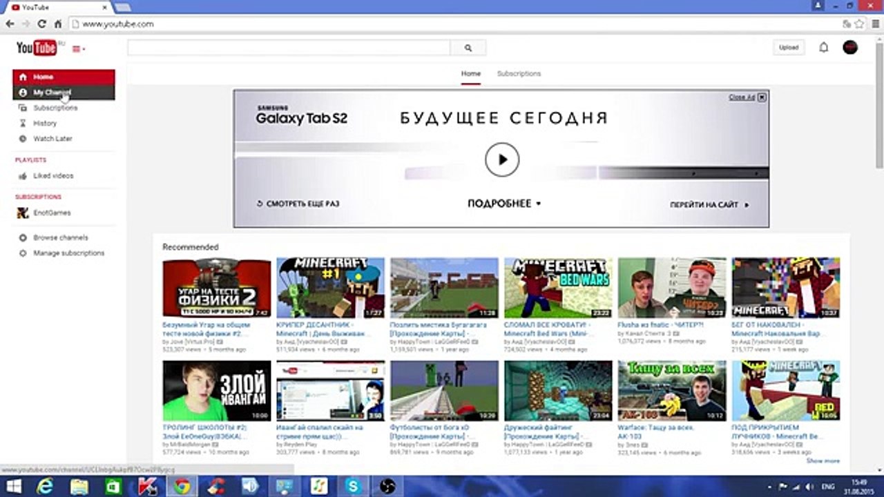Viewport: 884px width, 497px height.
Task: Open the БЕГ ОТ НАКОВАЛЕН video title
Action: click(x=777, y=329)
